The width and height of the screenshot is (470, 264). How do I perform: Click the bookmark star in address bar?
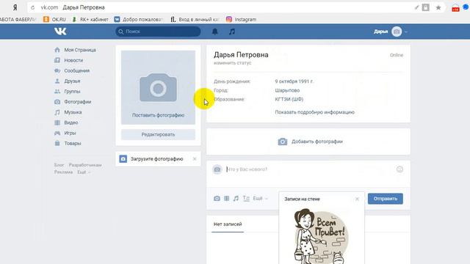438,7
